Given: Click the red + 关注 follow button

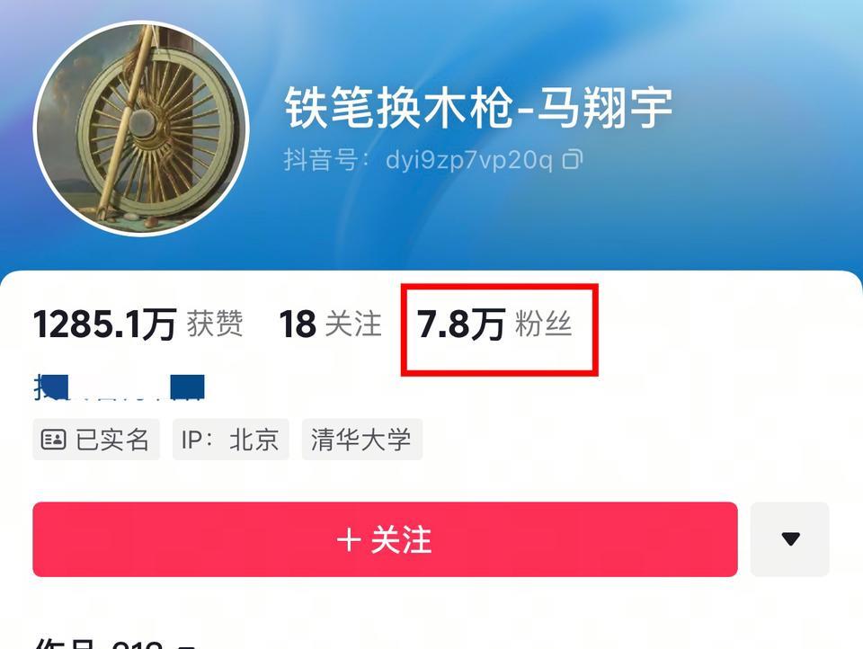Looking at the screenshot, I should 385,539.
